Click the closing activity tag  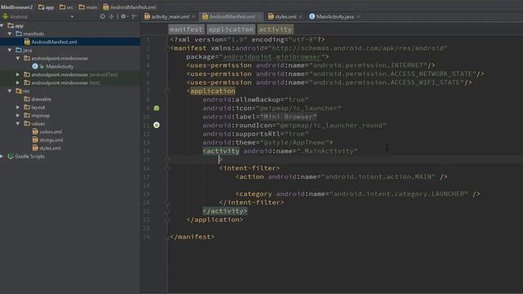click(x=225, y=211)
